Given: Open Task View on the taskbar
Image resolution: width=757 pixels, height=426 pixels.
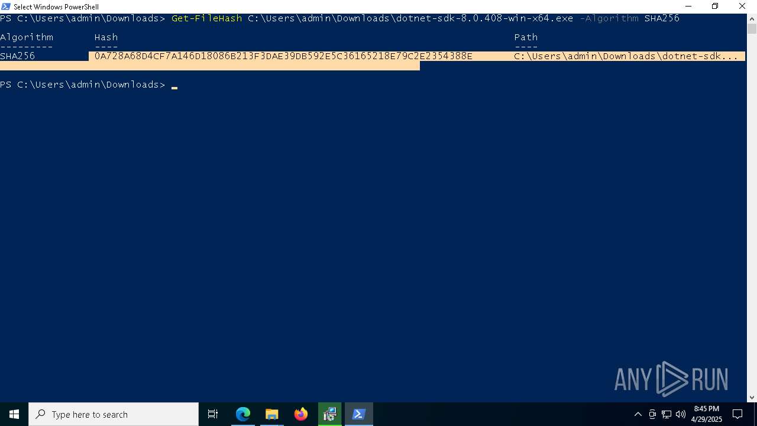Looking at the screenshot, I should click(213, 414).
